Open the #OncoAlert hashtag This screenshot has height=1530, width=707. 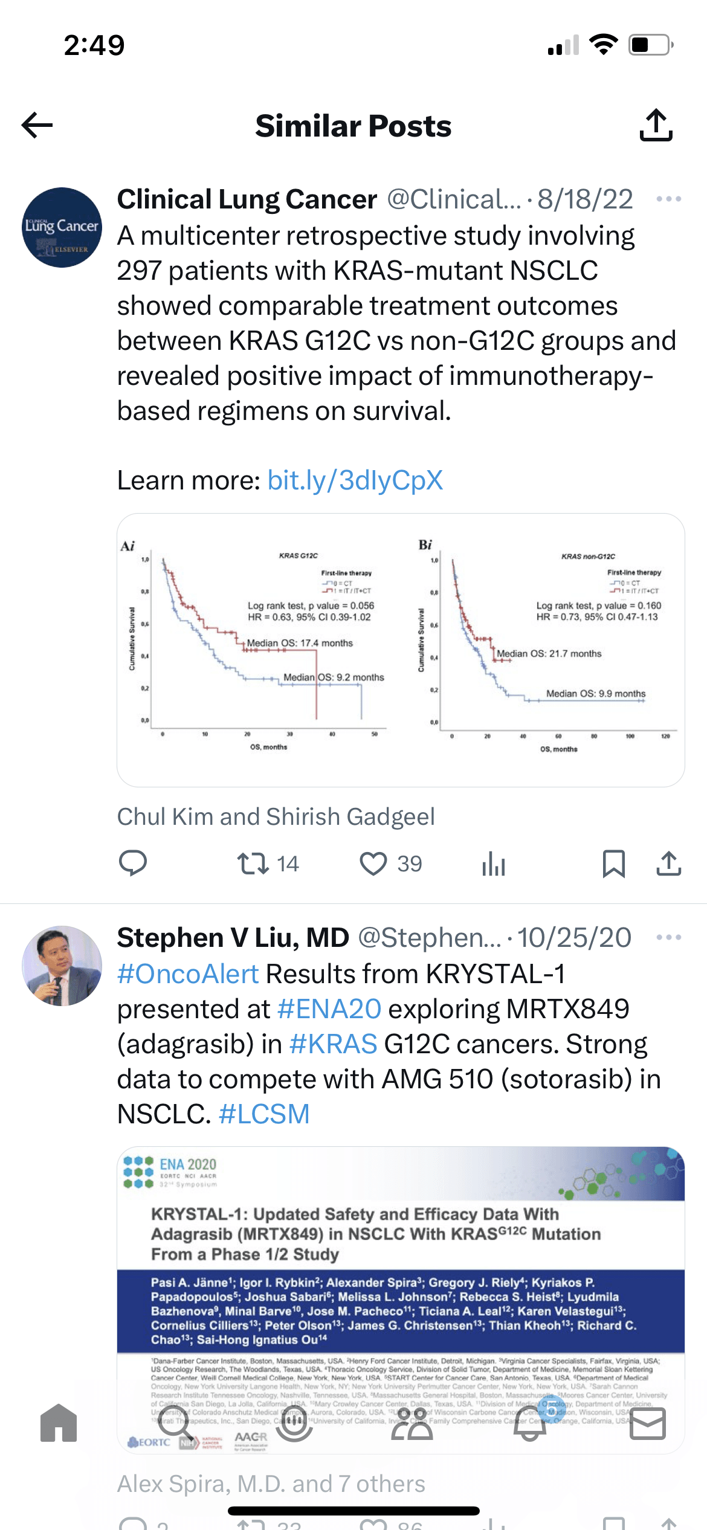click(186, 973)
